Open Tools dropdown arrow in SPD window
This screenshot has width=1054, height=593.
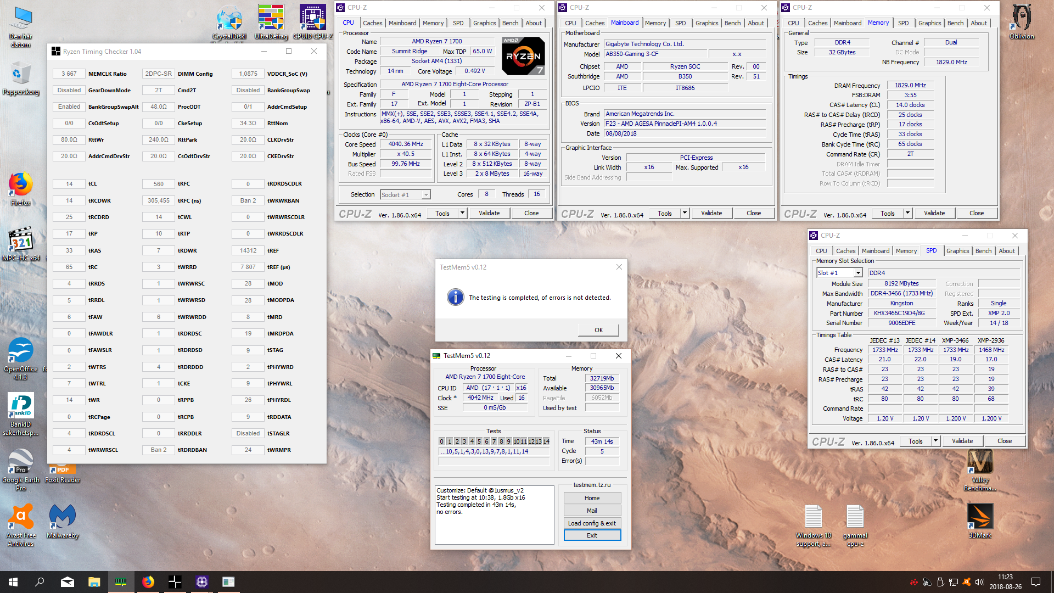(x=935, y=441)
